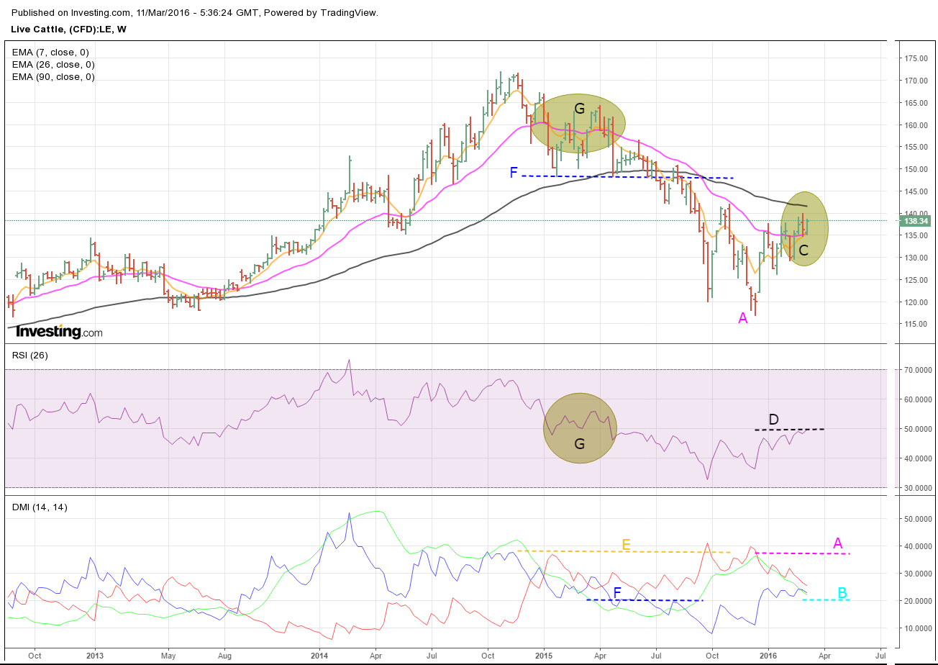
Task: Click the 115.00 price axis label
Action: 917,324
